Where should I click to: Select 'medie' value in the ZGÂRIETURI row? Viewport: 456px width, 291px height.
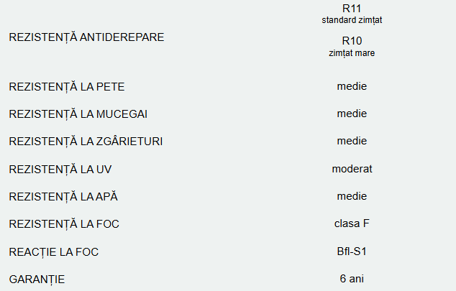coord(352,142)
